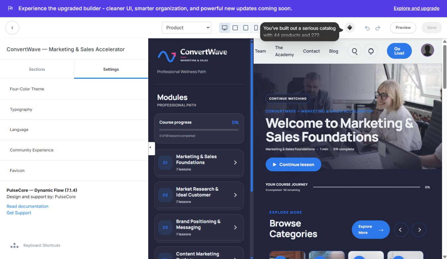Click the Keyboard Shortcuts label
Screen dimensions: 447x259
[x=42, y=246]
